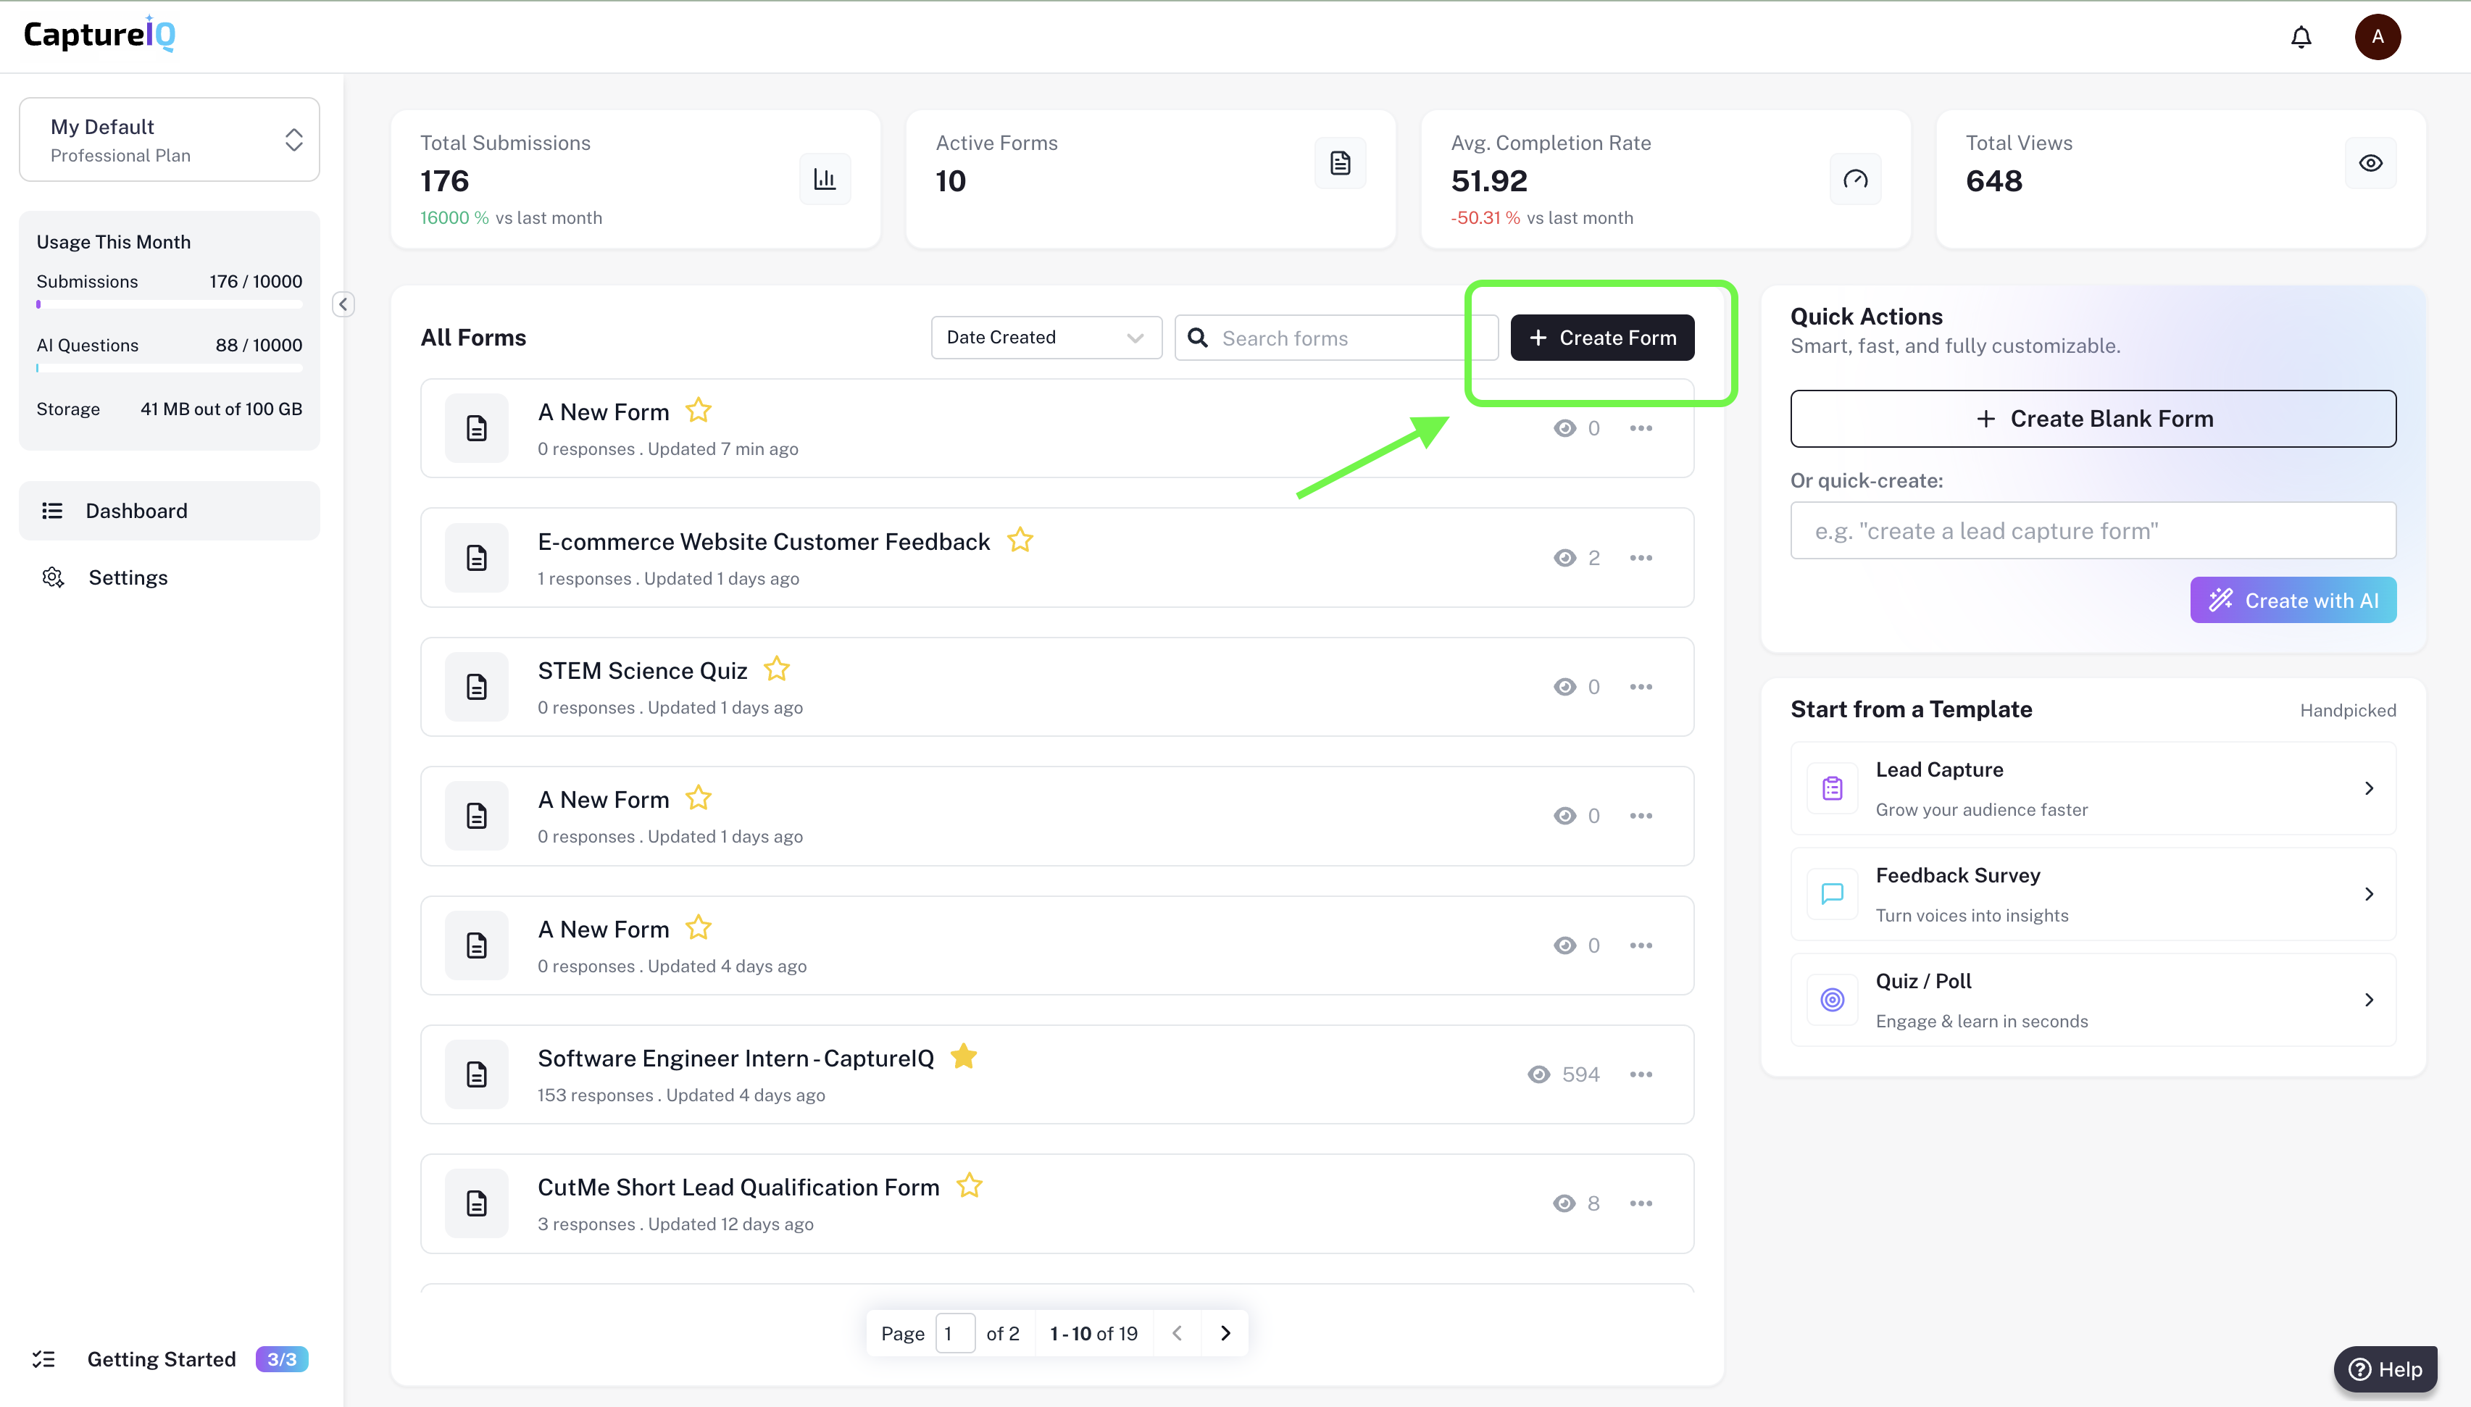Click the Submissions usage progress bar
Viewport: 2471px width, 1407px height.
169,304
